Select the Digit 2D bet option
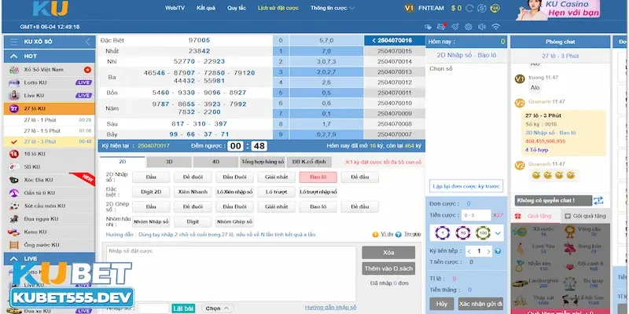Image resolution: width=629 pixels, height=314 pixels. (x=151, y=192)
